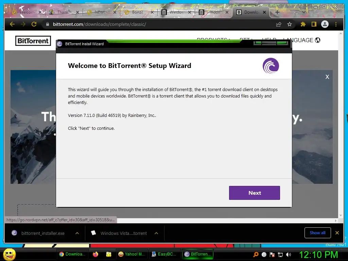Click the browser forward arrow
The image size is (348, 261).
[23, 24]
